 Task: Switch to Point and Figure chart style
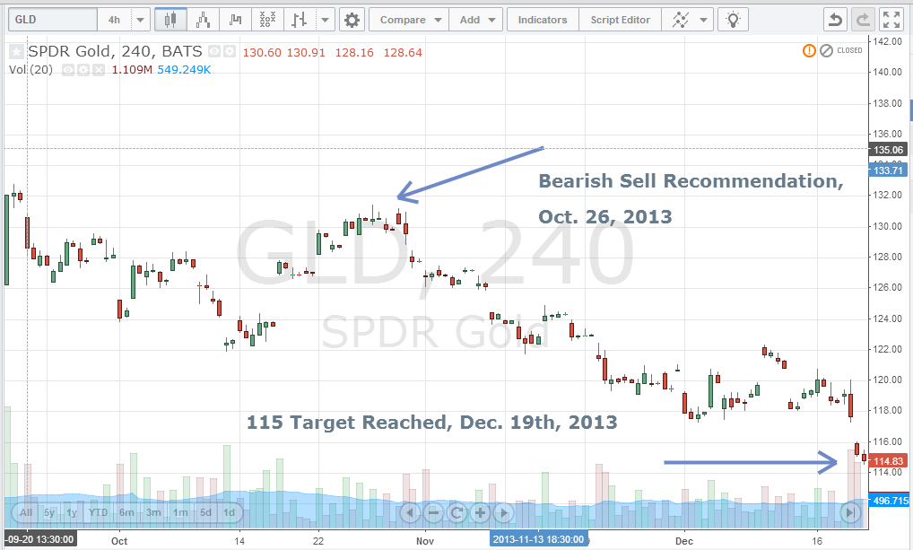point(267,20)
